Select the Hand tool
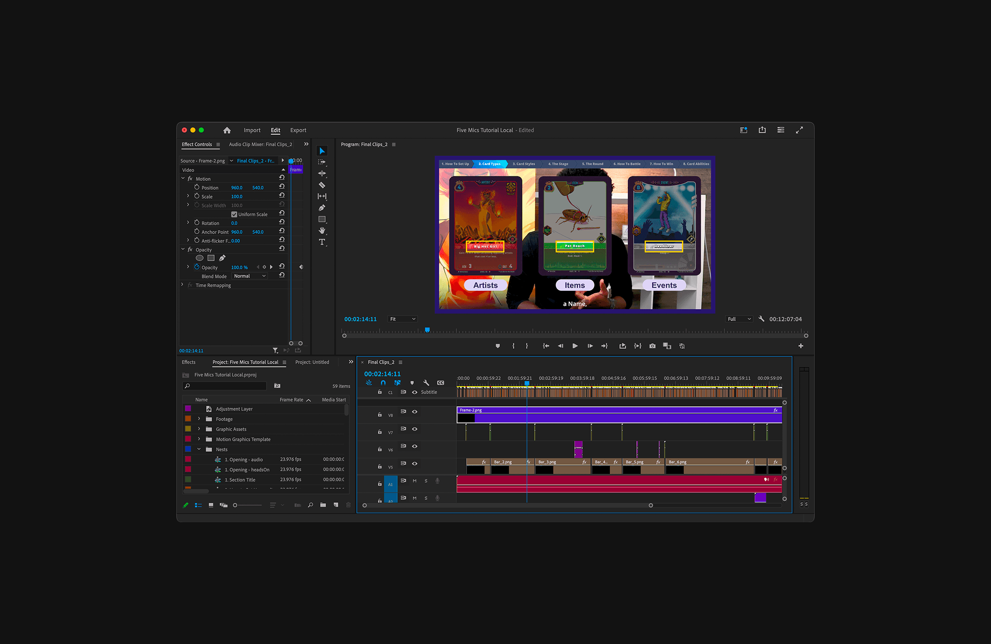Viewport: 991px width, 644px height. coord(322,230)
